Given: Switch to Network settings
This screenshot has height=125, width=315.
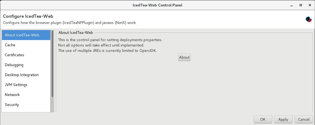Looking at the screenshot, I should pyautogui.click(x=26, y=95).
